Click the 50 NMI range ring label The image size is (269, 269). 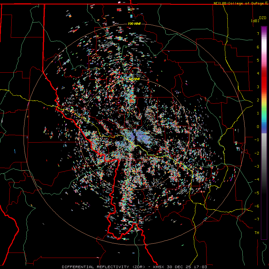(134, 79)
